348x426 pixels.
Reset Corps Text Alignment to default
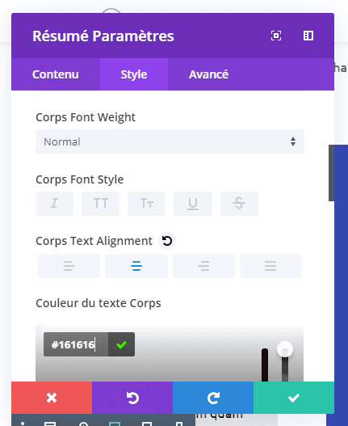pyautogui.click(x=167, y=241)
